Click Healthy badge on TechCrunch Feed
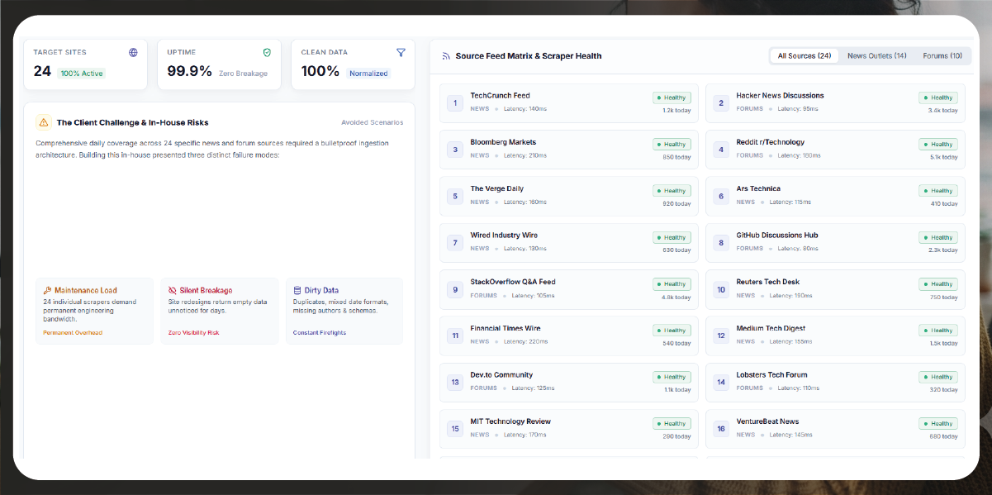 point(672,98)
